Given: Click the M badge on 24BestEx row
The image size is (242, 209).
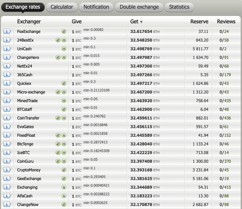Looking at the screenshot, I should (x=64, y=40).
